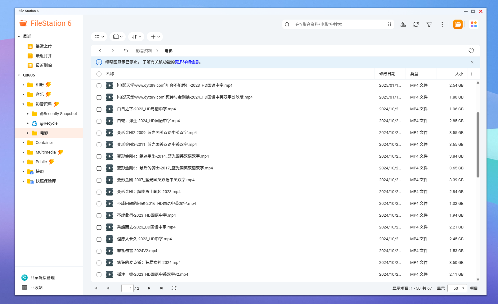
Task: Expand the Multimedia folder tree node
Action: (x=23, y=152)
